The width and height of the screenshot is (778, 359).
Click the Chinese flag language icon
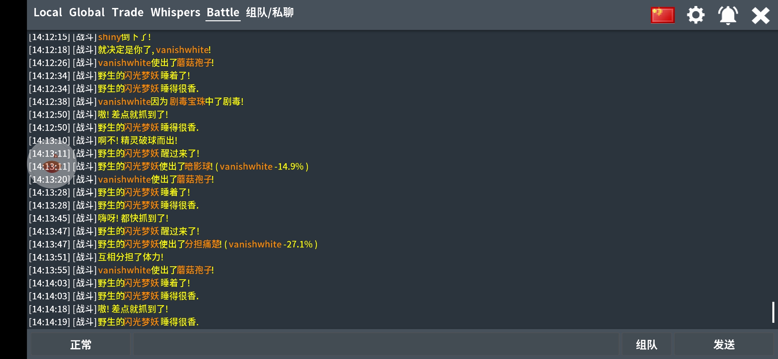(663, 15)
